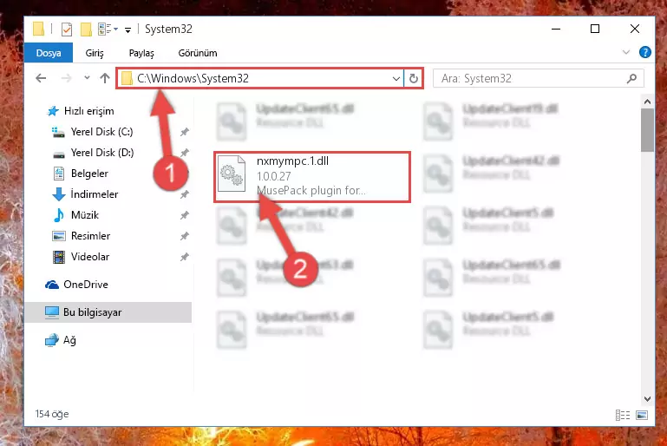The image size is (667, 446).
Task: Open Videolar folder in sidebar
Action: pyautogui.click(x=89, y=257)
